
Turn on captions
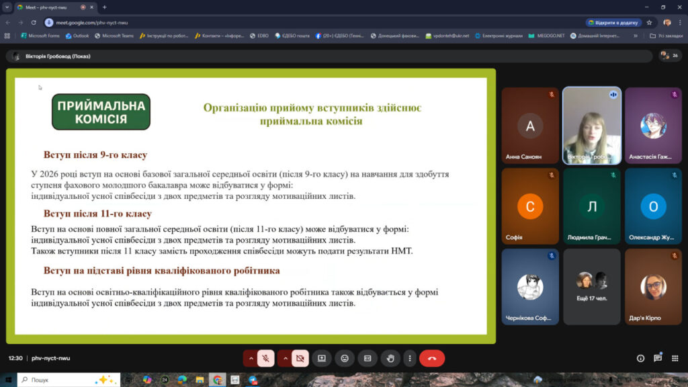click(368, 359)
